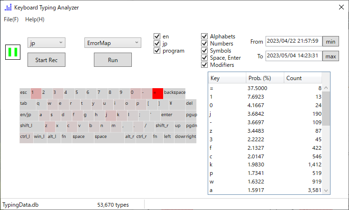This screenshot has height=210, width=349.
Task: Click the max date button
Action: pos(331,56)
